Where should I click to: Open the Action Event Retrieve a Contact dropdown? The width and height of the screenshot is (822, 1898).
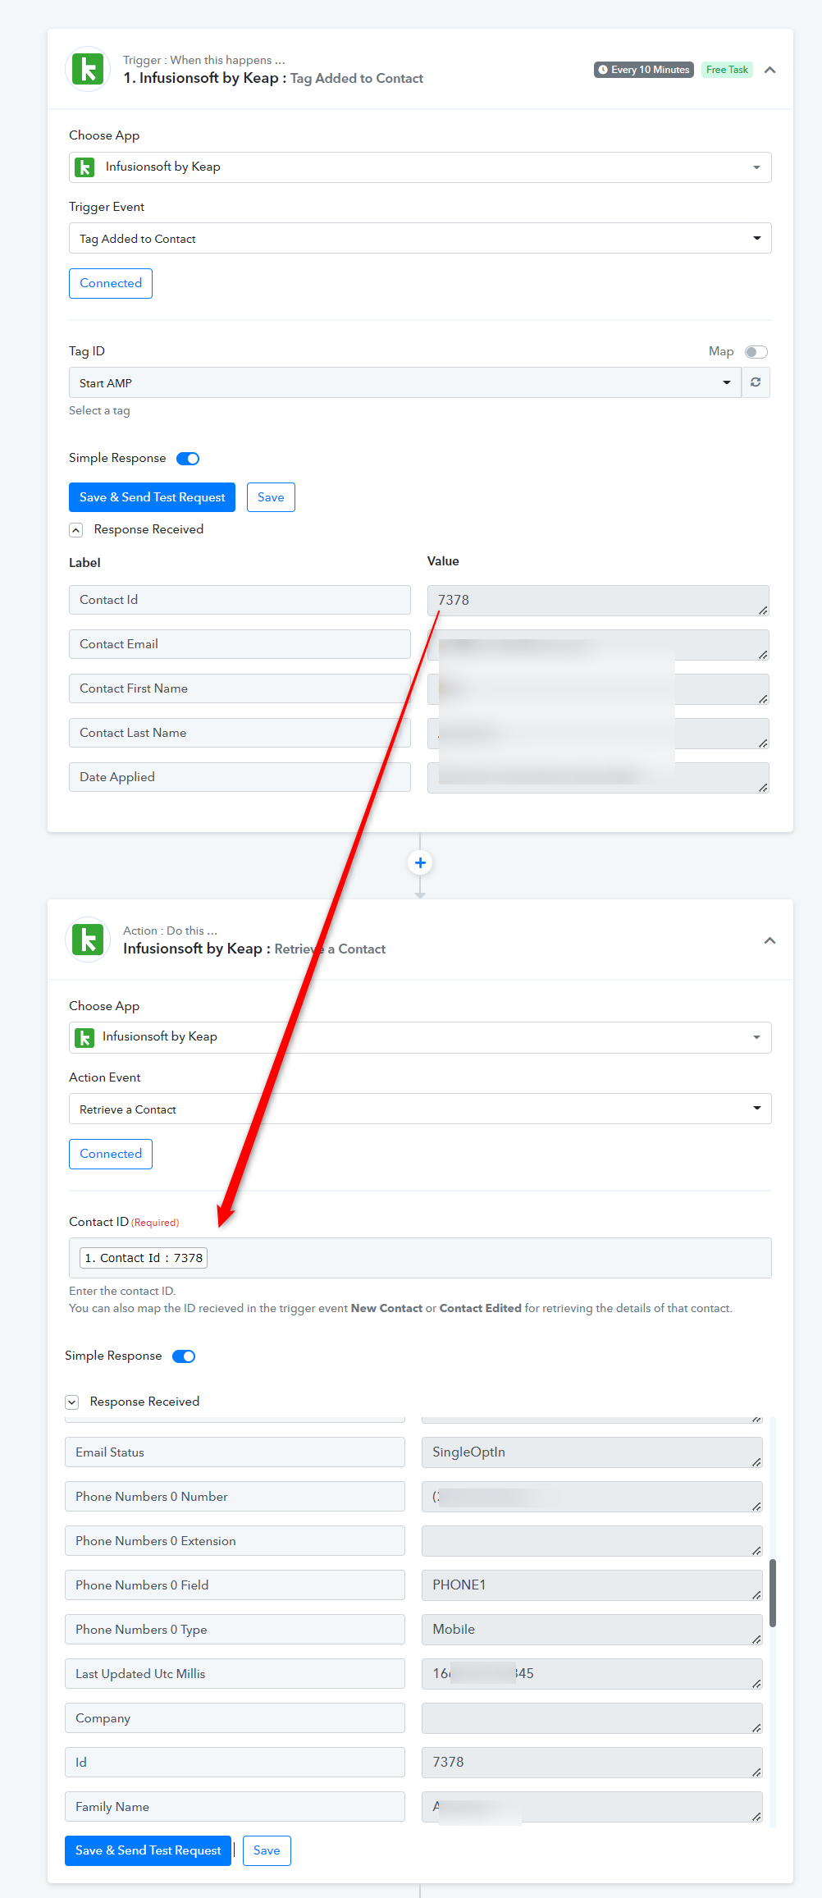coord(420,1109)
